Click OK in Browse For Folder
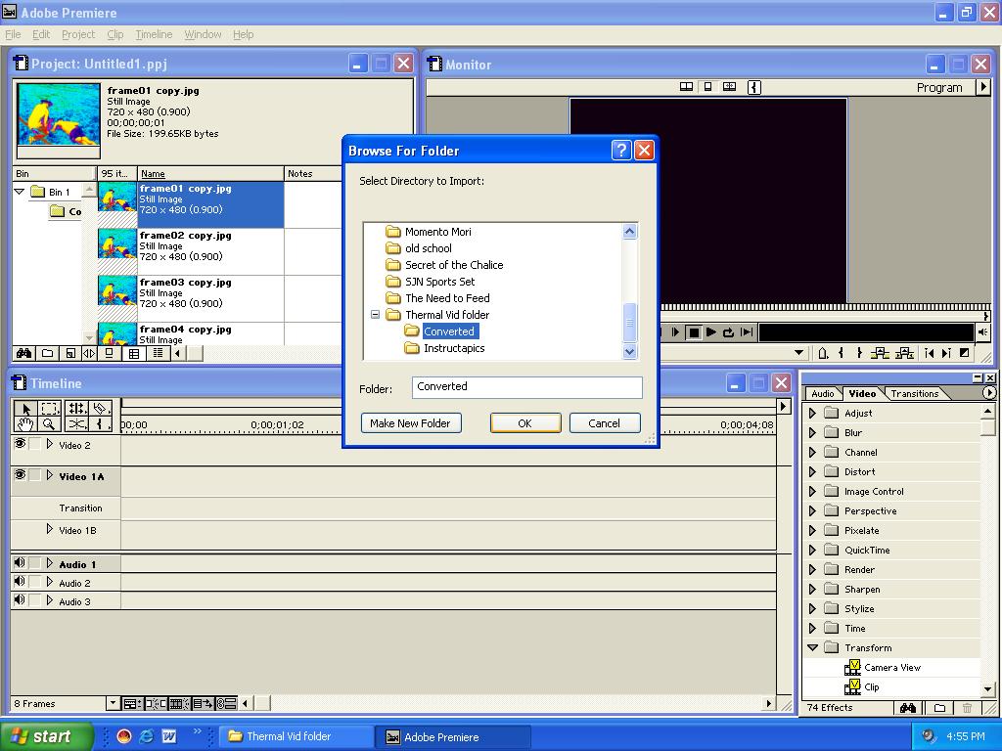Image resolution: width=1002 pixels, height=751 pixels. [x=525, y=422]
